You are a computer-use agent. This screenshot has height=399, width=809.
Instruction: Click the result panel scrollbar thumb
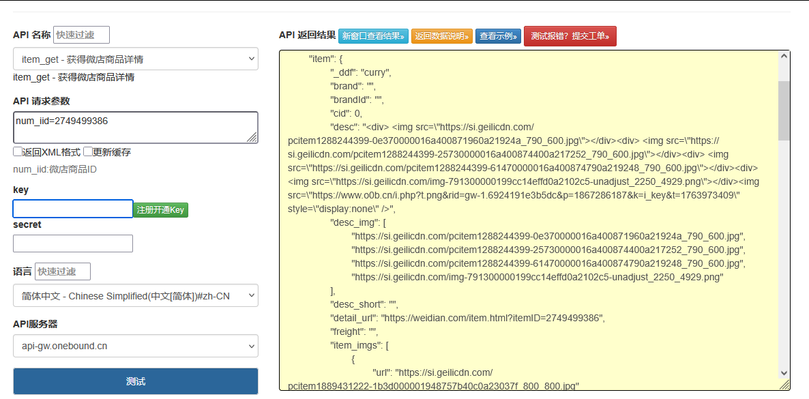(x=784, y=109)
